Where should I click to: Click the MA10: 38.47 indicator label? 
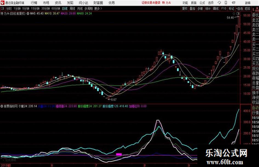coord(52,13)
